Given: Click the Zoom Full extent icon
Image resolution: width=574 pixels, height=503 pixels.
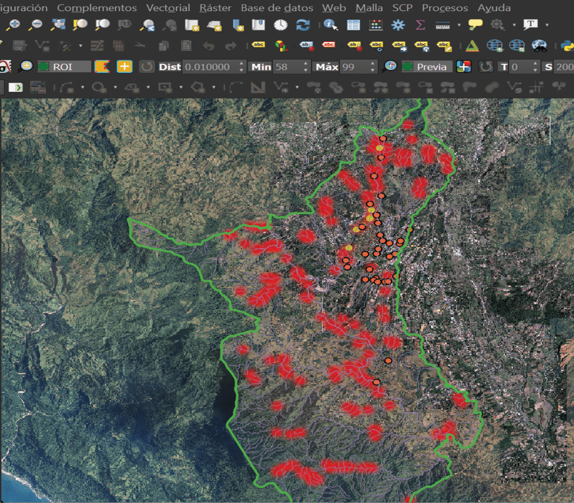Looking at the screenshot, I should (58, 25).
